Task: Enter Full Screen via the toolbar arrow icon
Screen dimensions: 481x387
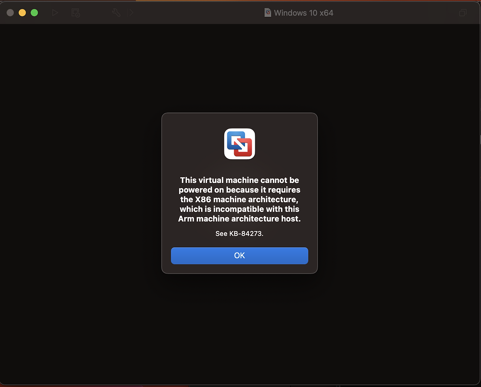Action: point(130,12)
